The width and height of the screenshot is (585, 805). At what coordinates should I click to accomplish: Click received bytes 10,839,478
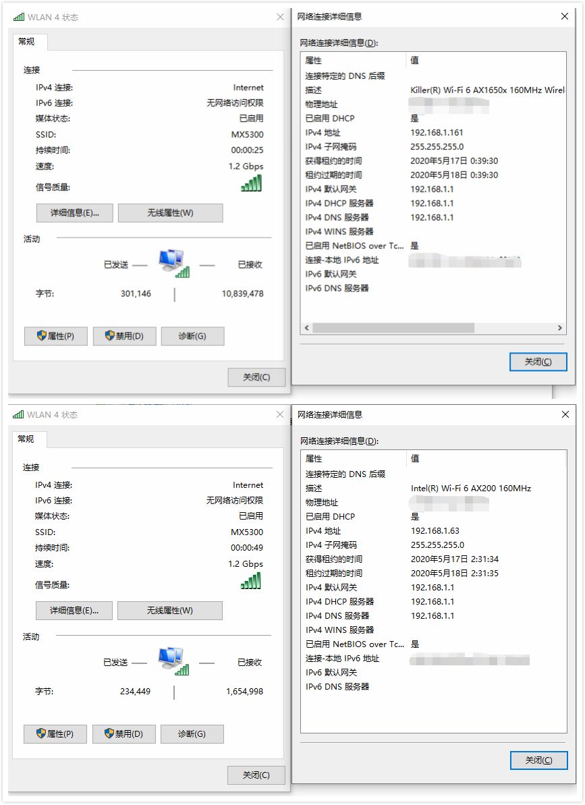(x=243, y=294)
